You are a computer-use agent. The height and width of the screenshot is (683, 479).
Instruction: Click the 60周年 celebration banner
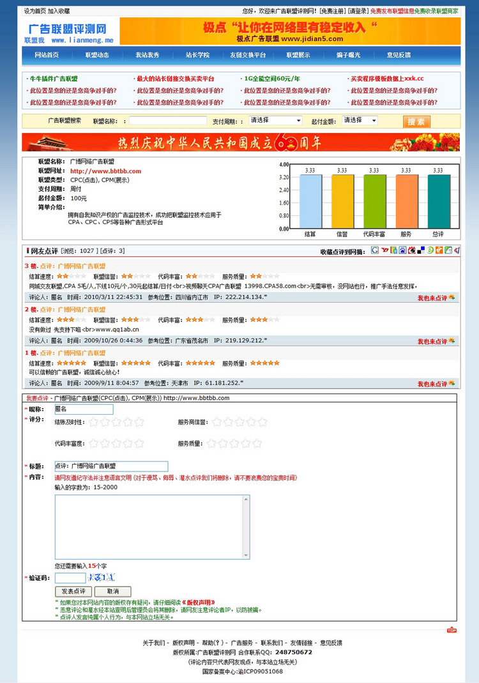point(241,142)
